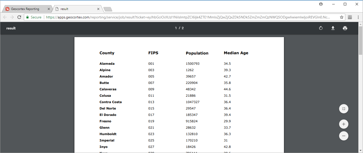Click the fit to page button
Viewport: 363px width, 153px height.
pos(343,109)
